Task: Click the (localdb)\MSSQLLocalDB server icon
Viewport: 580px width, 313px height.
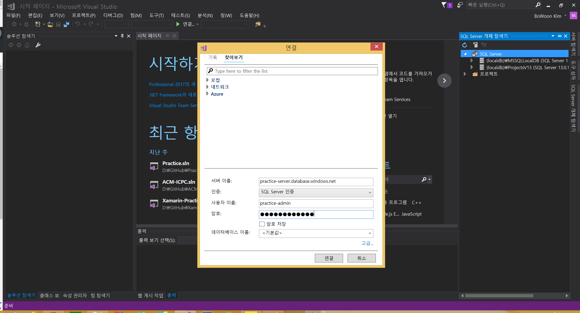Action: click(482, 60)
